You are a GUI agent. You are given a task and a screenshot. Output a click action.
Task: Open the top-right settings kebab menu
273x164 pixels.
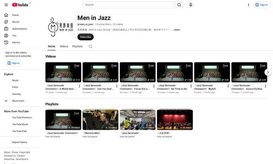(248, 5)
